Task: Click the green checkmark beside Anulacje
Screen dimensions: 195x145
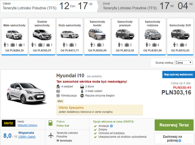Action: click(x=95, y=126)
